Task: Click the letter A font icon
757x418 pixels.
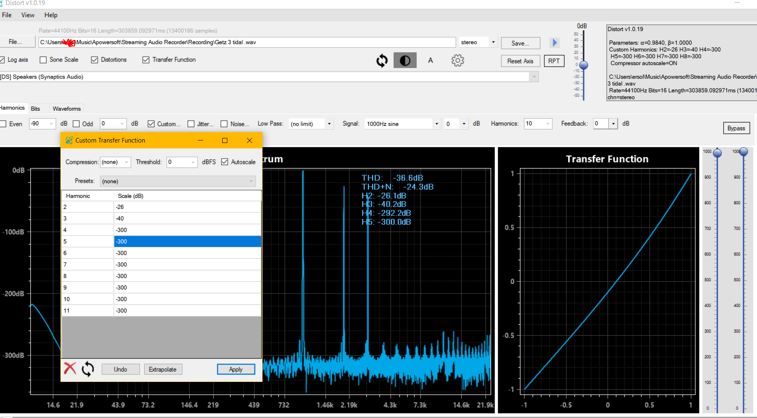Action: 430,60
